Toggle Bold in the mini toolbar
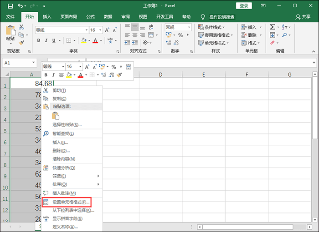Viewport: 319px width, 232px height. point(46,75)
